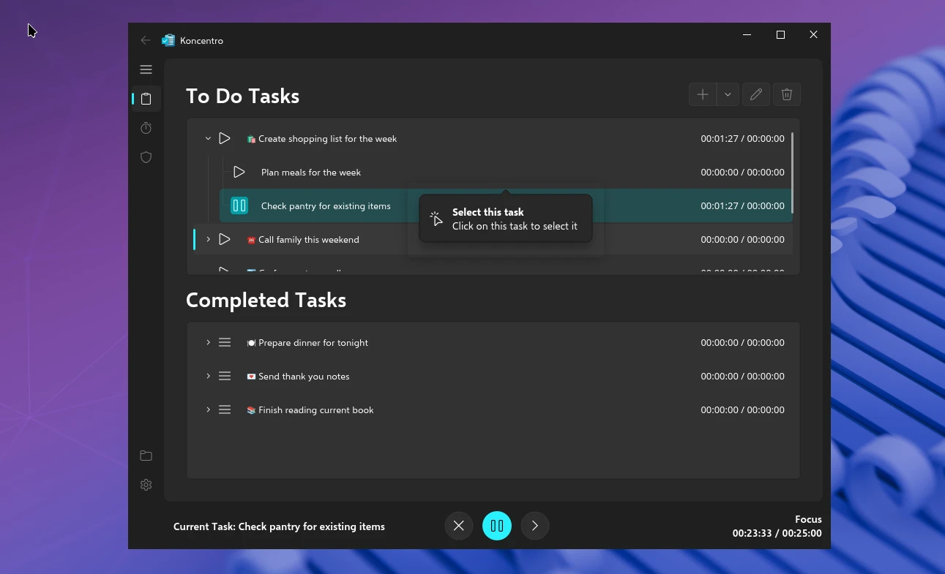
Task: Select the shield icon in the sidebar
Action: click(x=146, y=156)
